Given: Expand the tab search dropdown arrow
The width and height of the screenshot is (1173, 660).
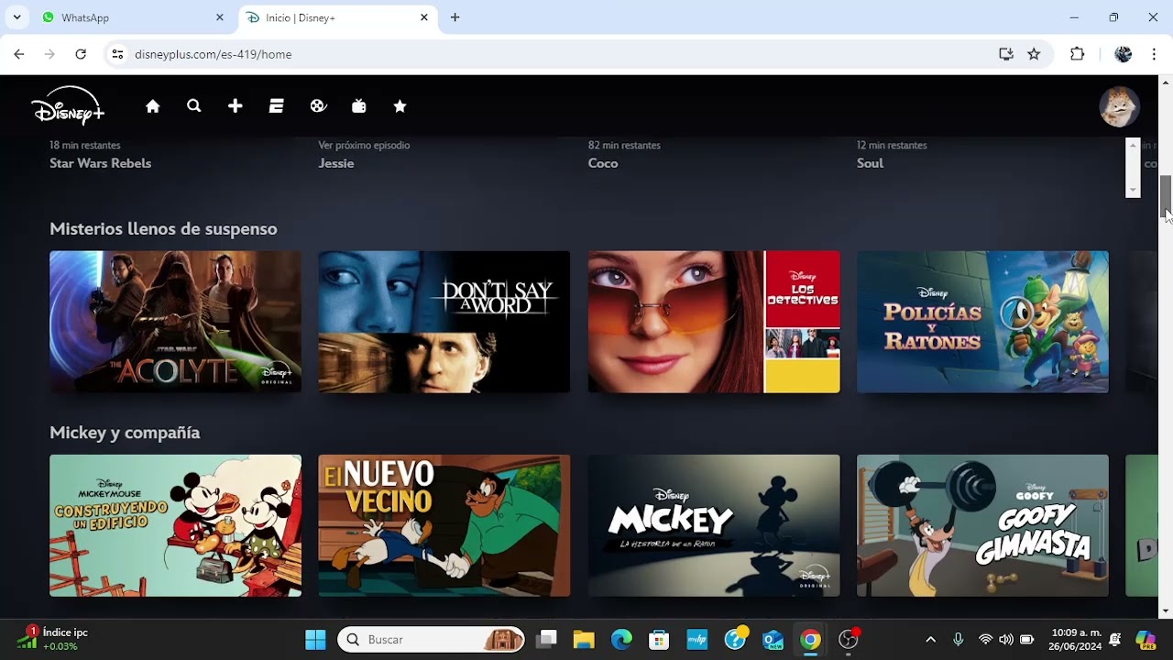Looking at the screenshot, I should (16, 17).
